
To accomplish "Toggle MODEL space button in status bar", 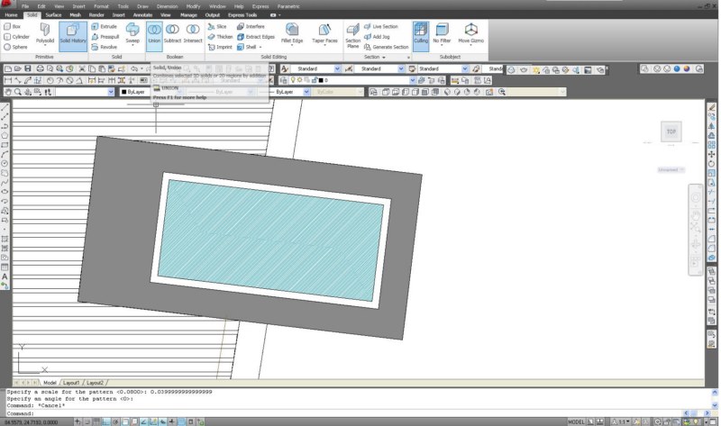I will point(576,421).
